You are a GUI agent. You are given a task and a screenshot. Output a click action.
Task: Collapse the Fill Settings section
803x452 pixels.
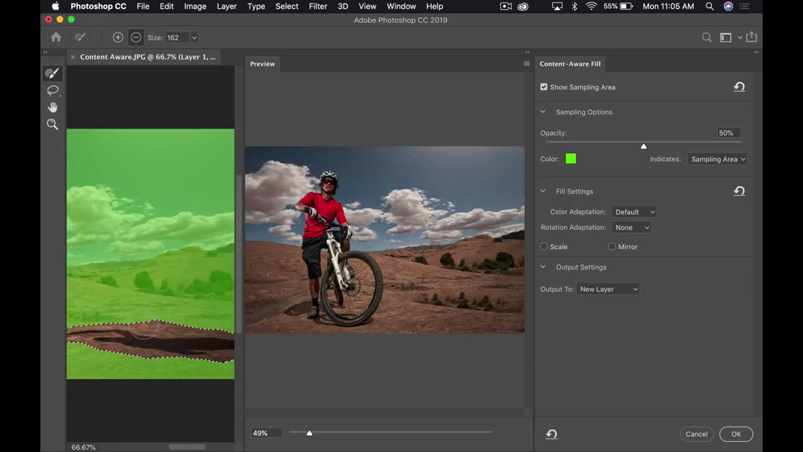pos(543,191)
